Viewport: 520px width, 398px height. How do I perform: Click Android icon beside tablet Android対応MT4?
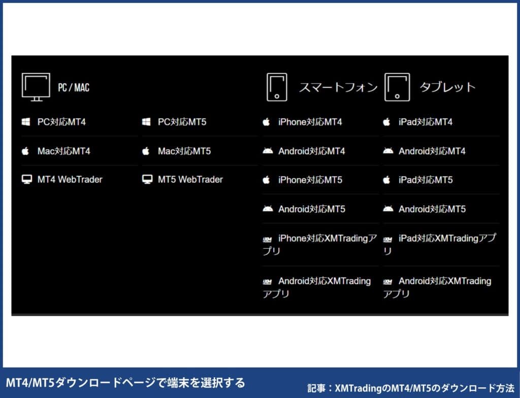(388, 151)
